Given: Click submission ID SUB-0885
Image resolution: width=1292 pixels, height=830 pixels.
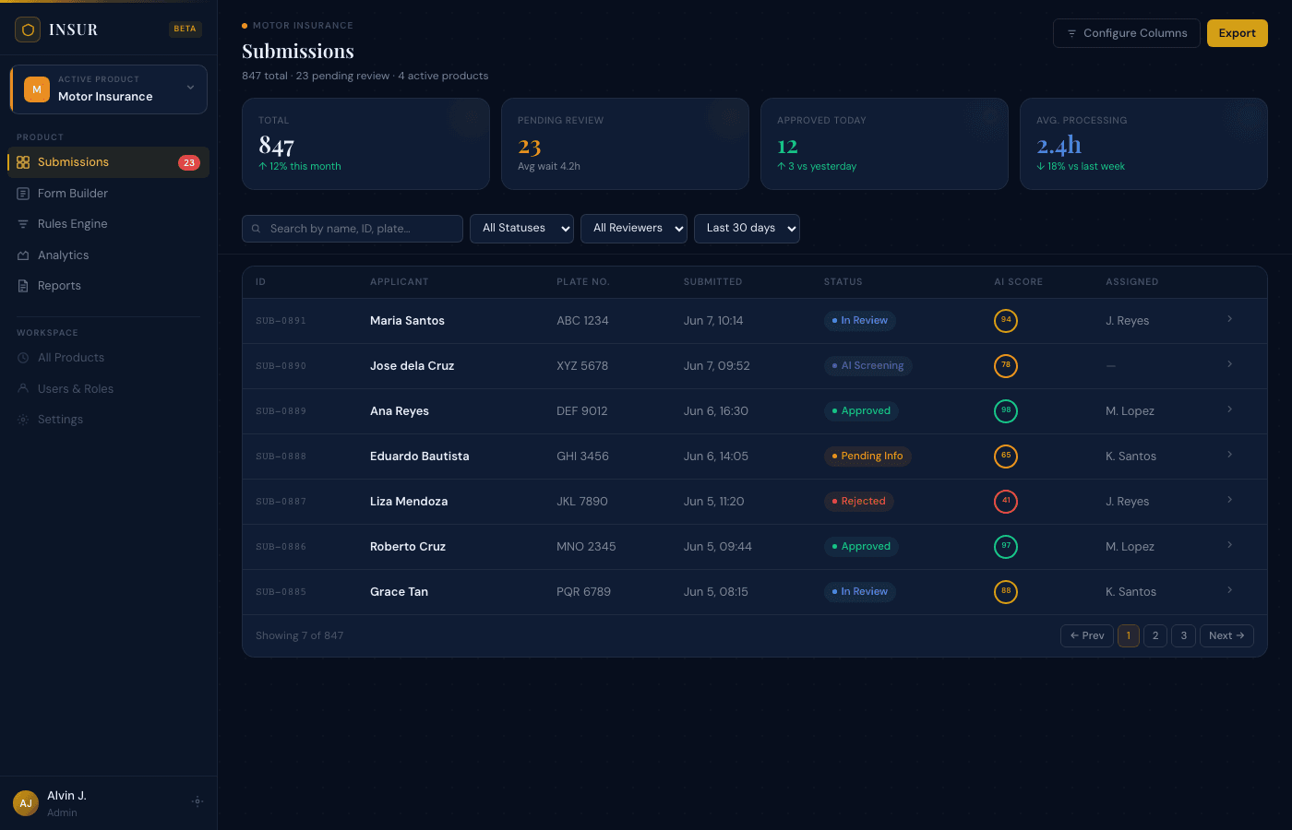Looking at the screenshot, I should coord(281,592).
